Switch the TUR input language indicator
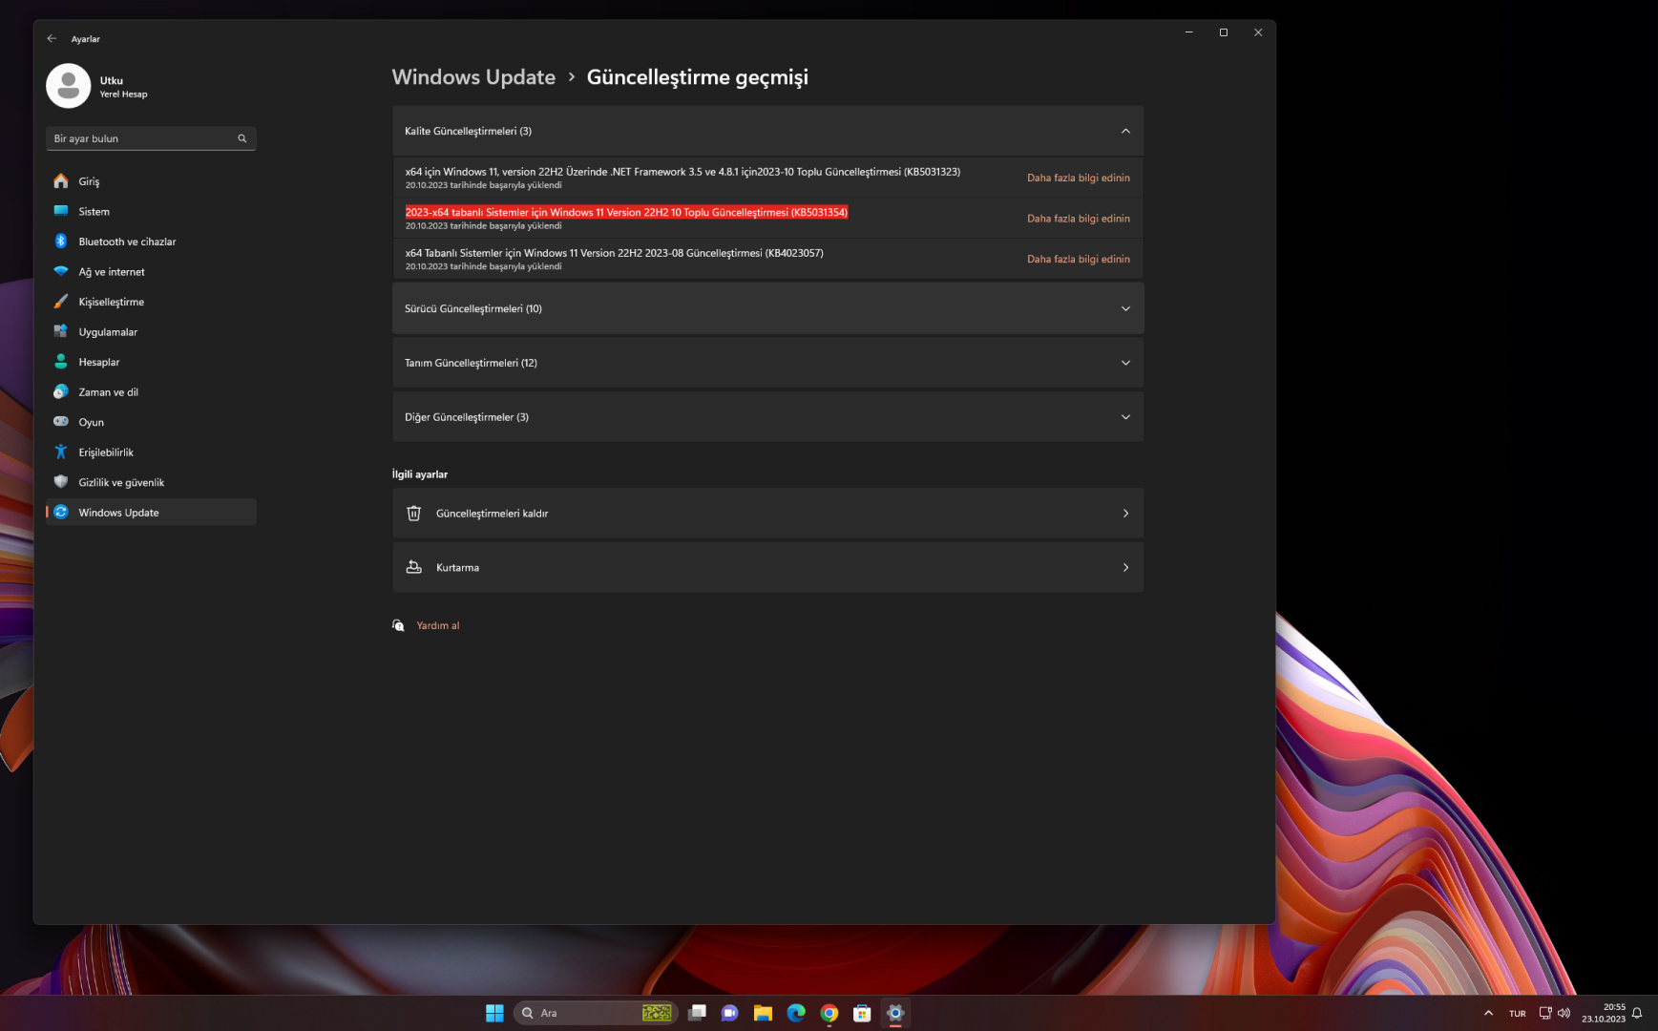The height and width of the screenshot is (1031, 1658). (x=1518, y=1014)
